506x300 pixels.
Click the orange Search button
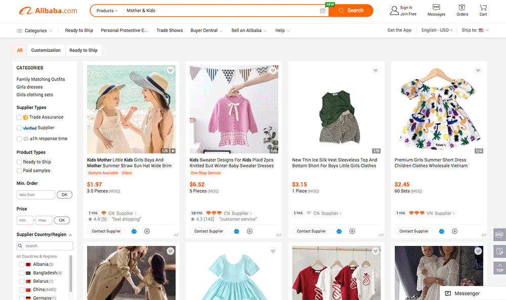click(351, 11)
